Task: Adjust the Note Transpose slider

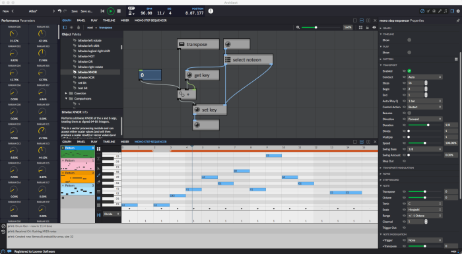Action: [x=425, y=191]
